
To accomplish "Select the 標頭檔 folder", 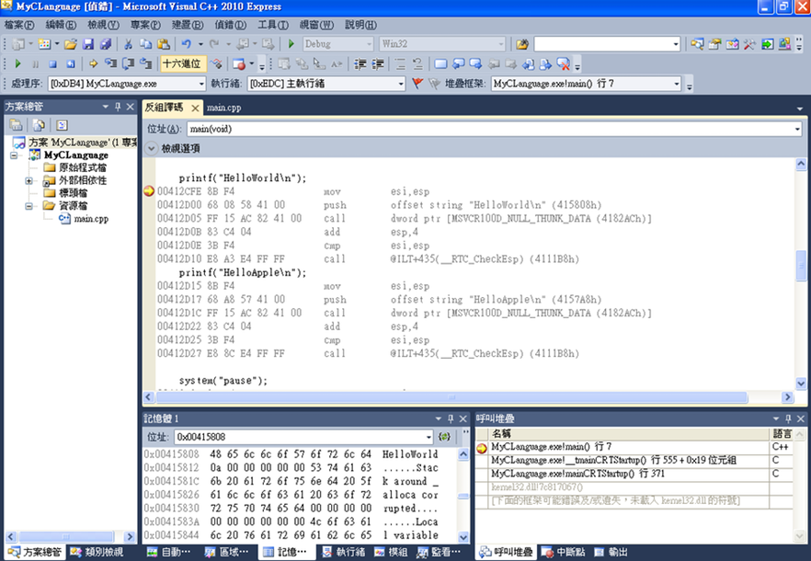I will 73,193.
